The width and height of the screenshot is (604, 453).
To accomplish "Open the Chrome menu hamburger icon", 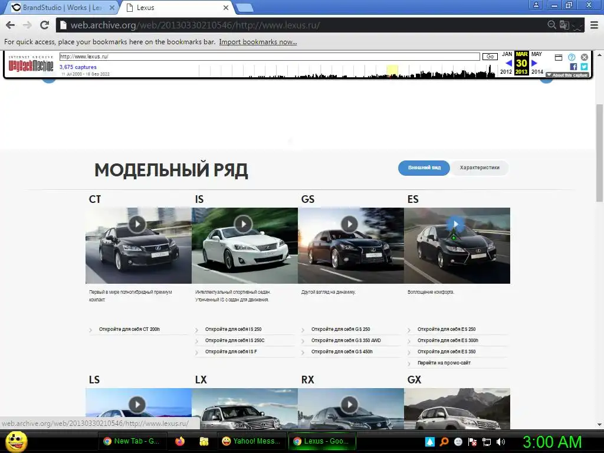I will (595, 25).
